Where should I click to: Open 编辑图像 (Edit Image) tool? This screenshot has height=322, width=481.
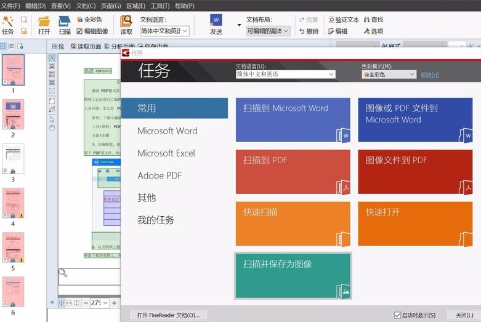(92, 31)
